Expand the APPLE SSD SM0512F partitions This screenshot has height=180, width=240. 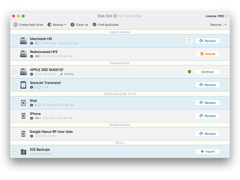(15, 72)
